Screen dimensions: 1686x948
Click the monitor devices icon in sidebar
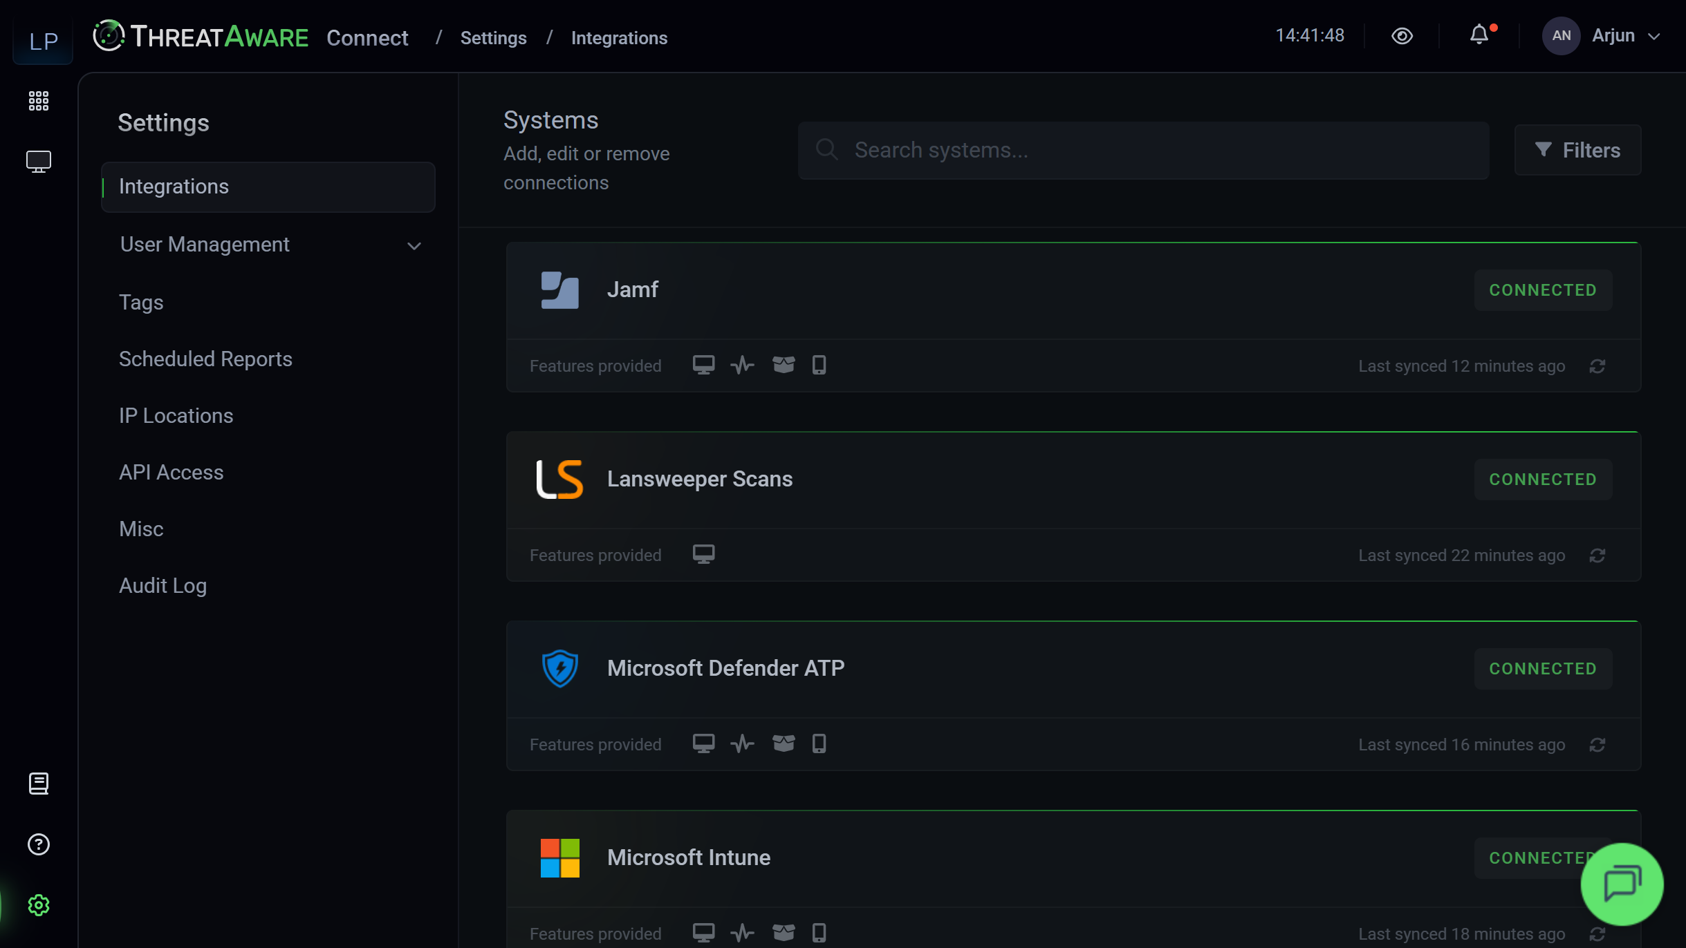39,162
